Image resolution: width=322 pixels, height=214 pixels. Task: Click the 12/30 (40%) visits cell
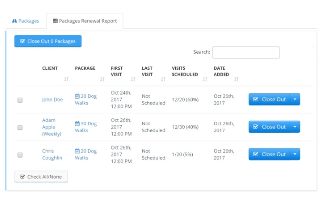coord(185,127)
